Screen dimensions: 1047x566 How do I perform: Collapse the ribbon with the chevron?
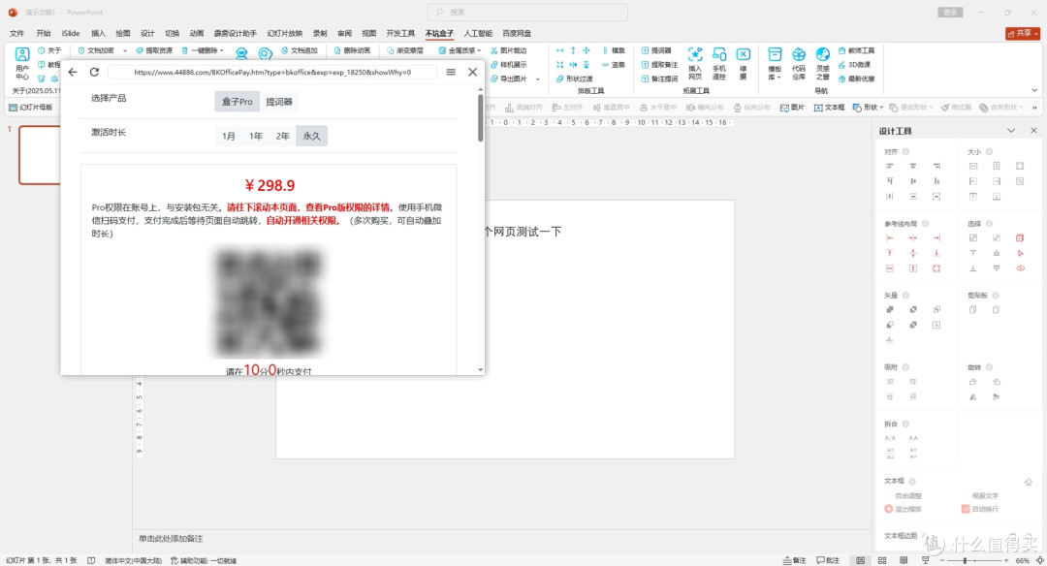(x=1034, y=90)
